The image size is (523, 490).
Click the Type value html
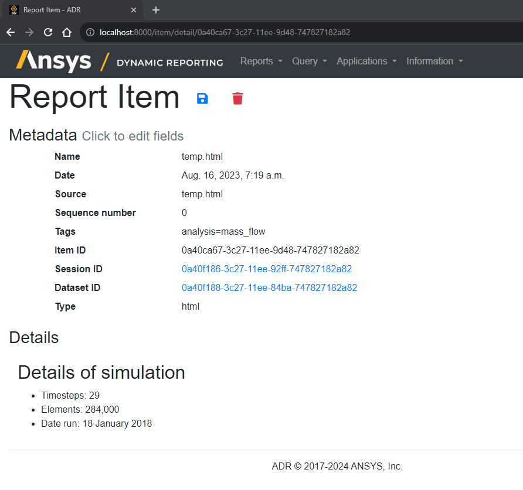click(x=191, y=306)
